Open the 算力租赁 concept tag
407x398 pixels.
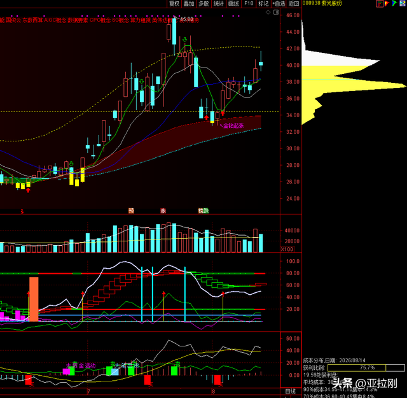point(141,20)
